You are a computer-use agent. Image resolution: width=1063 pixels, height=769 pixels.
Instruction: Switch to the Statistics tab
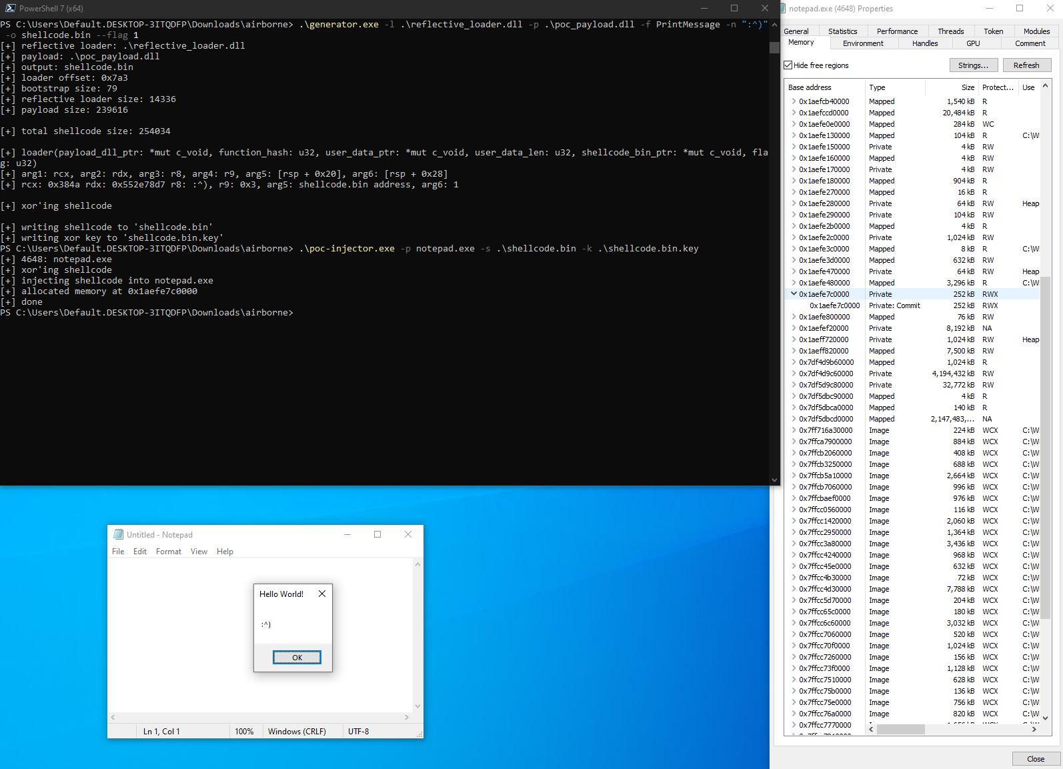click(843, 31)
